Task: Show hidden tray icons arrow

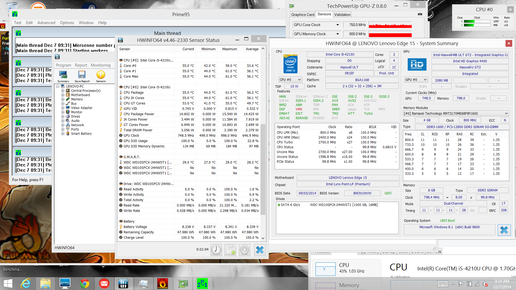Action: 453,284
